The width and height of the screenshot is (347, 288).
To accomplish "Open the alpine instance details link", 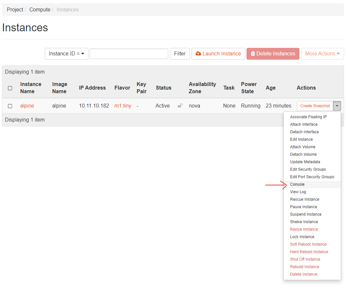I will (27, 106).
